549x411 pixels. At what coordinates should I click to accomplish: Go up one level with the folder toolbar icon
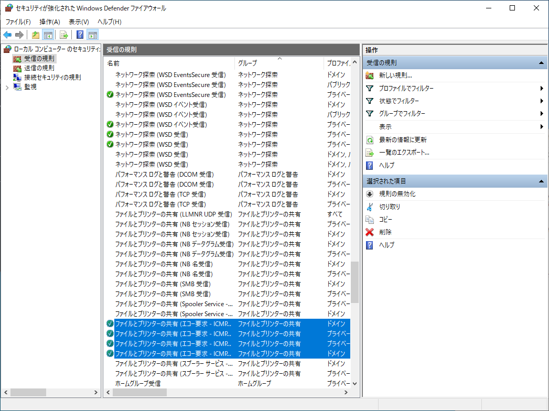[x=35, y=35]
